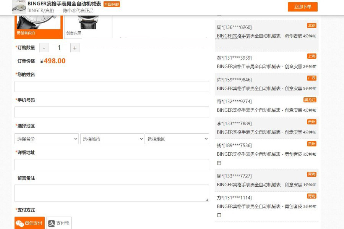Click the 黑龙江 region tag
The image size is (344, 229).
click(x=310, y=100)
